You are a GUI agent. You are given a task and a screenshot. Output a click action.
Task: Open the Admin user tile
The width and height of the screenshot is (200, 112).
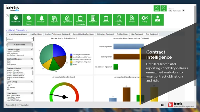point(157,20)
